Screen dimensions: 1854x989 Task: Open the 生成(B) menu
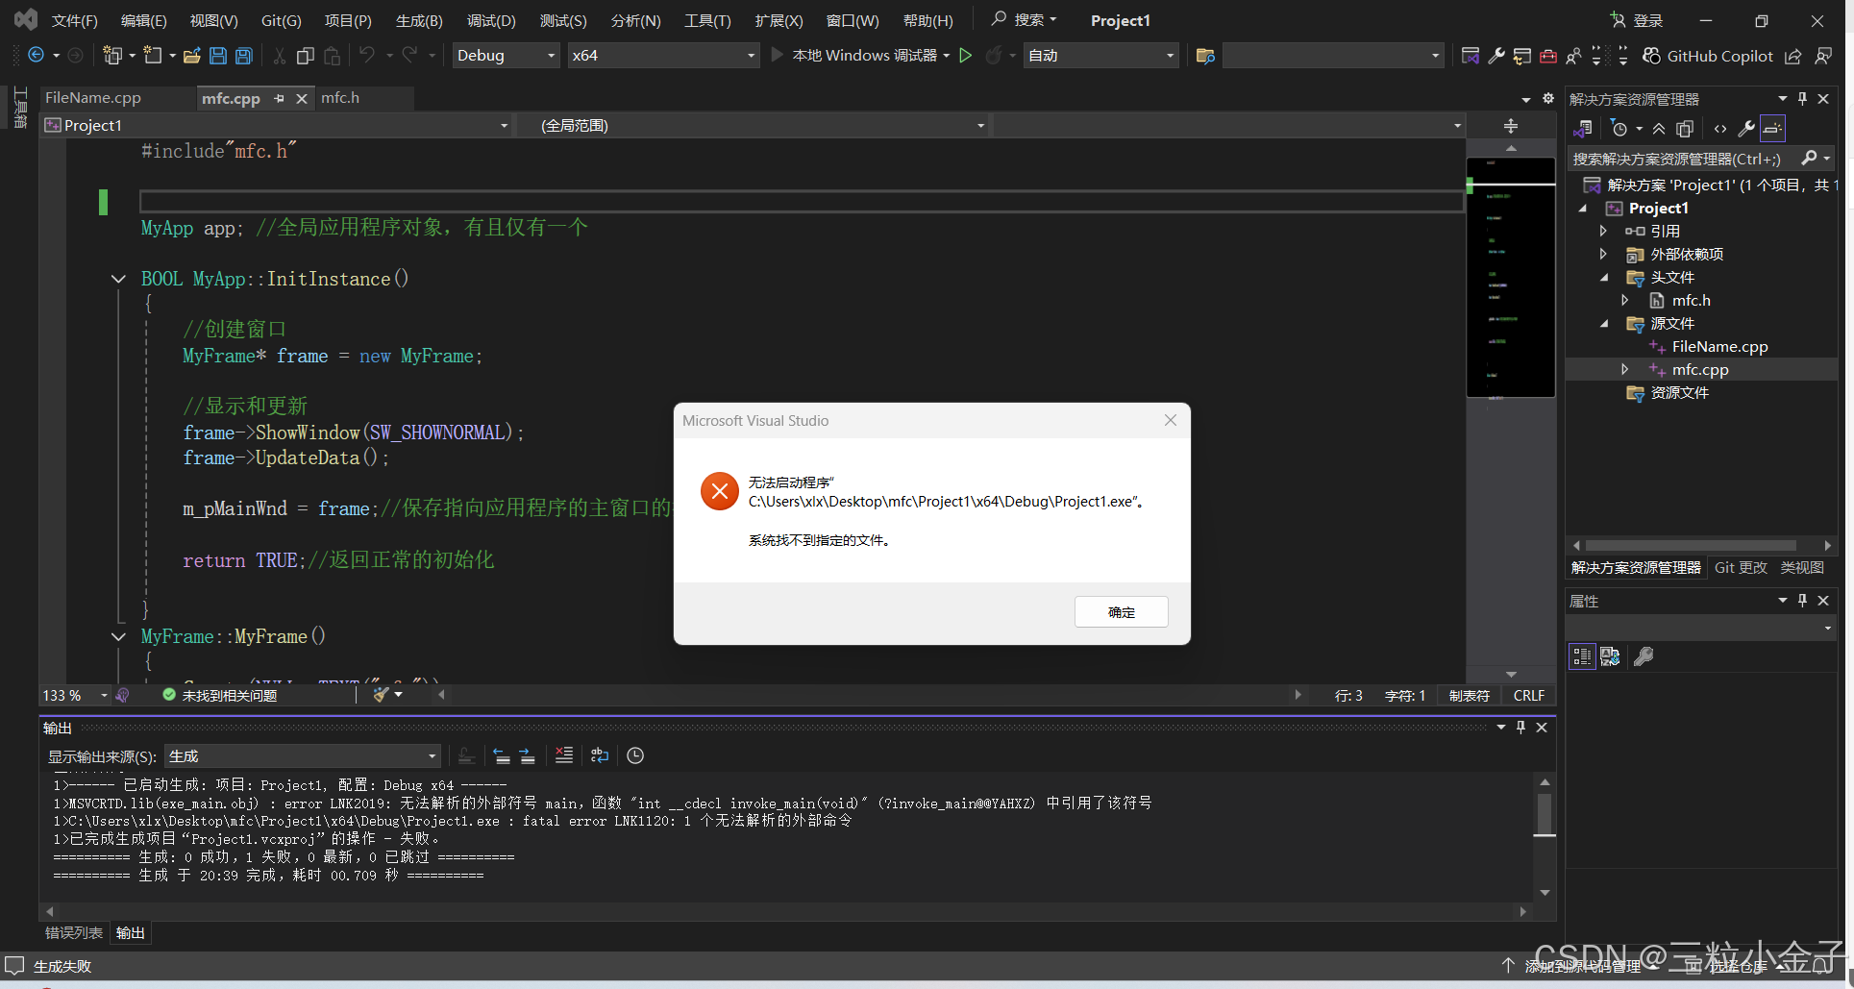419,20
